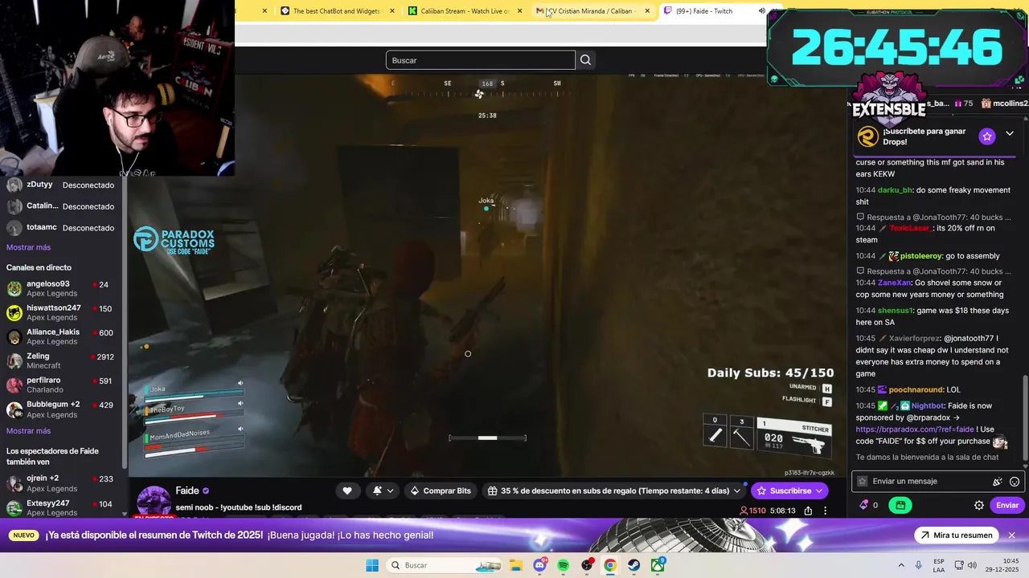Open Windows Start menu
Screen dimensions: 1029x578
click(372, 565)
